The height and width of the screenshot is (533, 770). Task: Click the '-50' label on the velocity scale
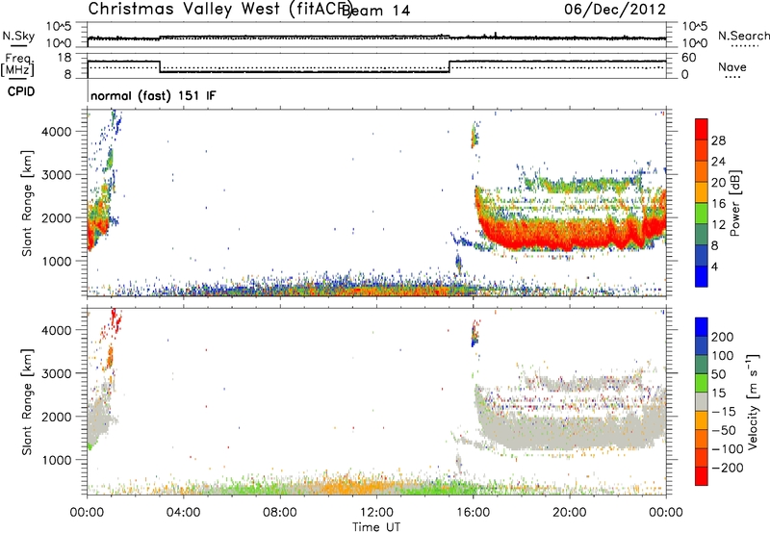(724, 430)
